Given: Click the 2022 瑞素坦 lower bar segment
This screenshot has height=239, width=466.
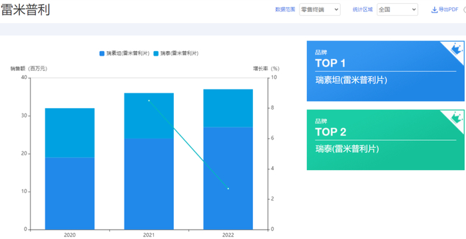Looking at the screenshot, I should pyautogui.click(x=228, y=178).
